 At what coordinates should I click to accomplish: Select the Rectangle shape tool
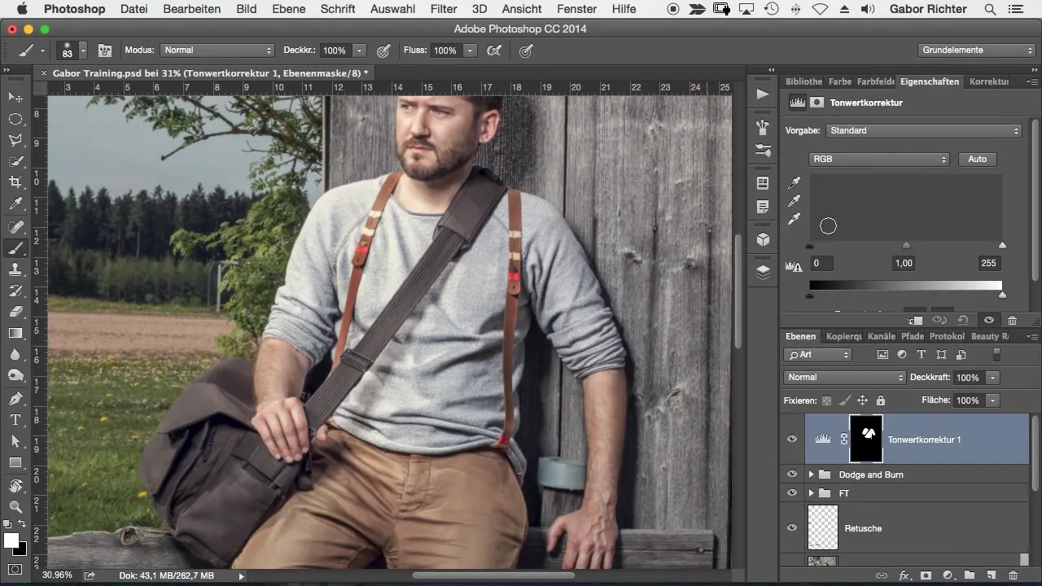pyautogui.click(x=15, y=462)
